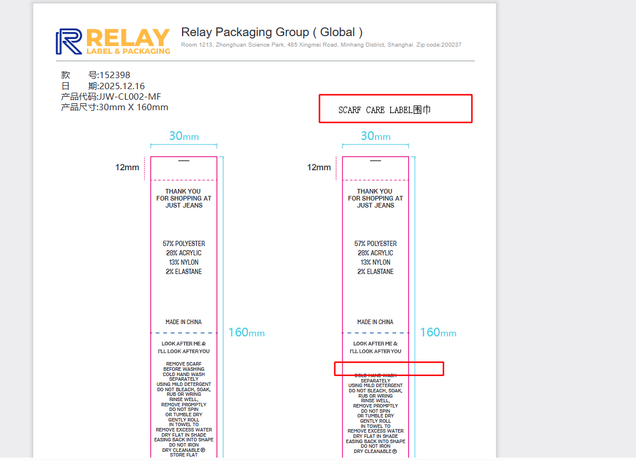Select the product code JJW-CL002-MF
This screenshot has height=460, width=636.
111,97
